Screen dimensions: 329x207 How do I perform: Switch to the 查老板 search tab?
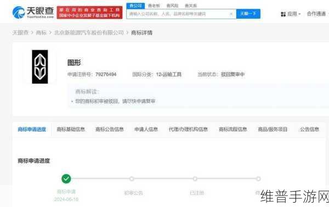(x=154, y=5)
